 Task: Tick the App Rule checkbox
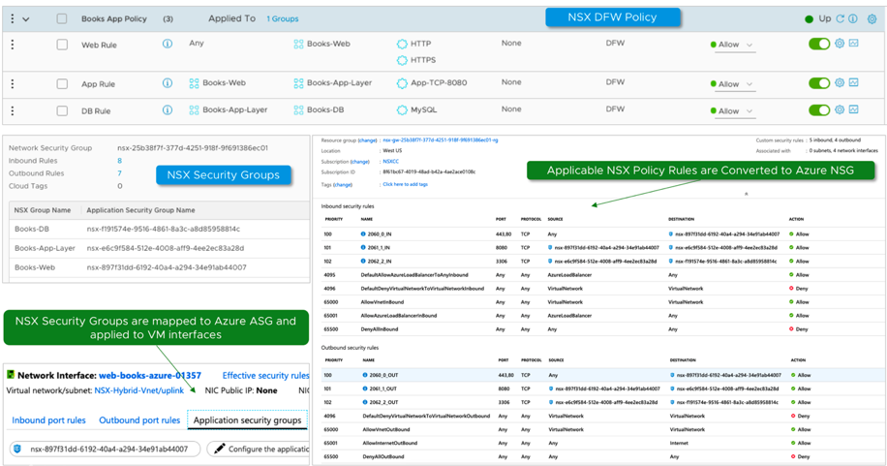(62, 83)
